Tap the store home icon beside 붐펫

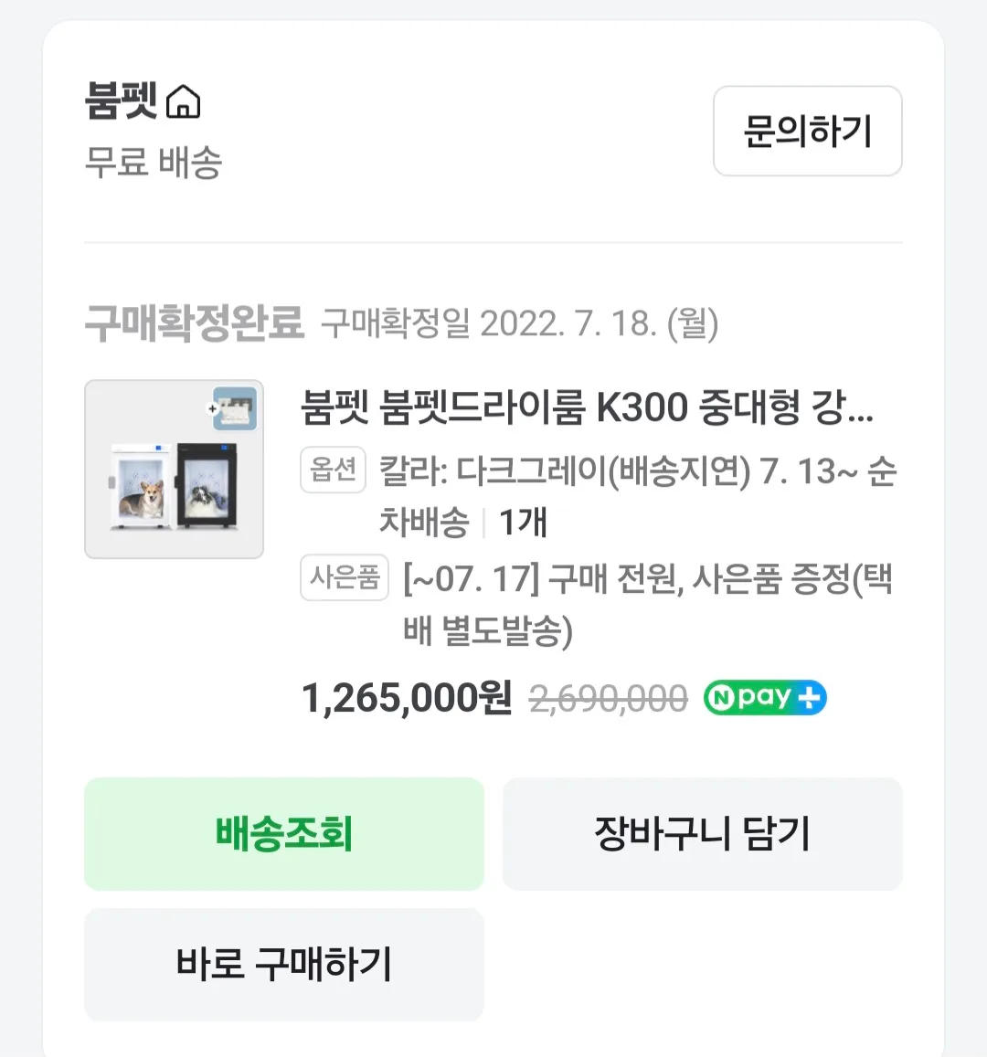click(184, 102)
